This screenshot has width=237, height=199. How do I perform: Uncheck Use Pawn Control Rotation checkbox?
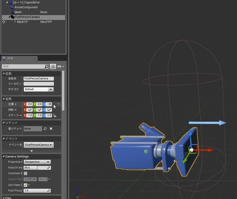(25, 185)
